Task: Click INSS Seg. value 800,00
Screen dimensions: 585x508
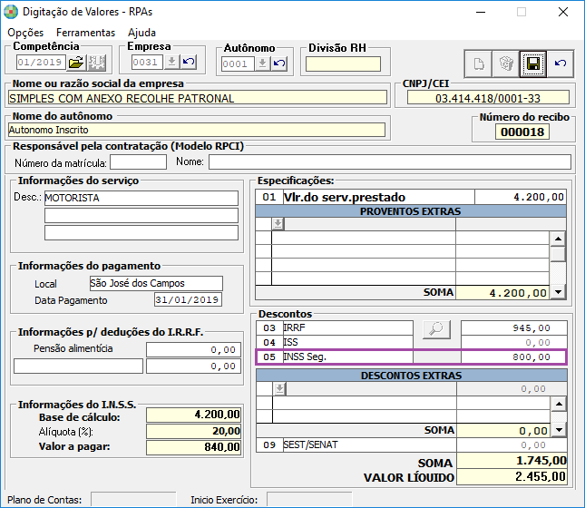Action: 513,357
